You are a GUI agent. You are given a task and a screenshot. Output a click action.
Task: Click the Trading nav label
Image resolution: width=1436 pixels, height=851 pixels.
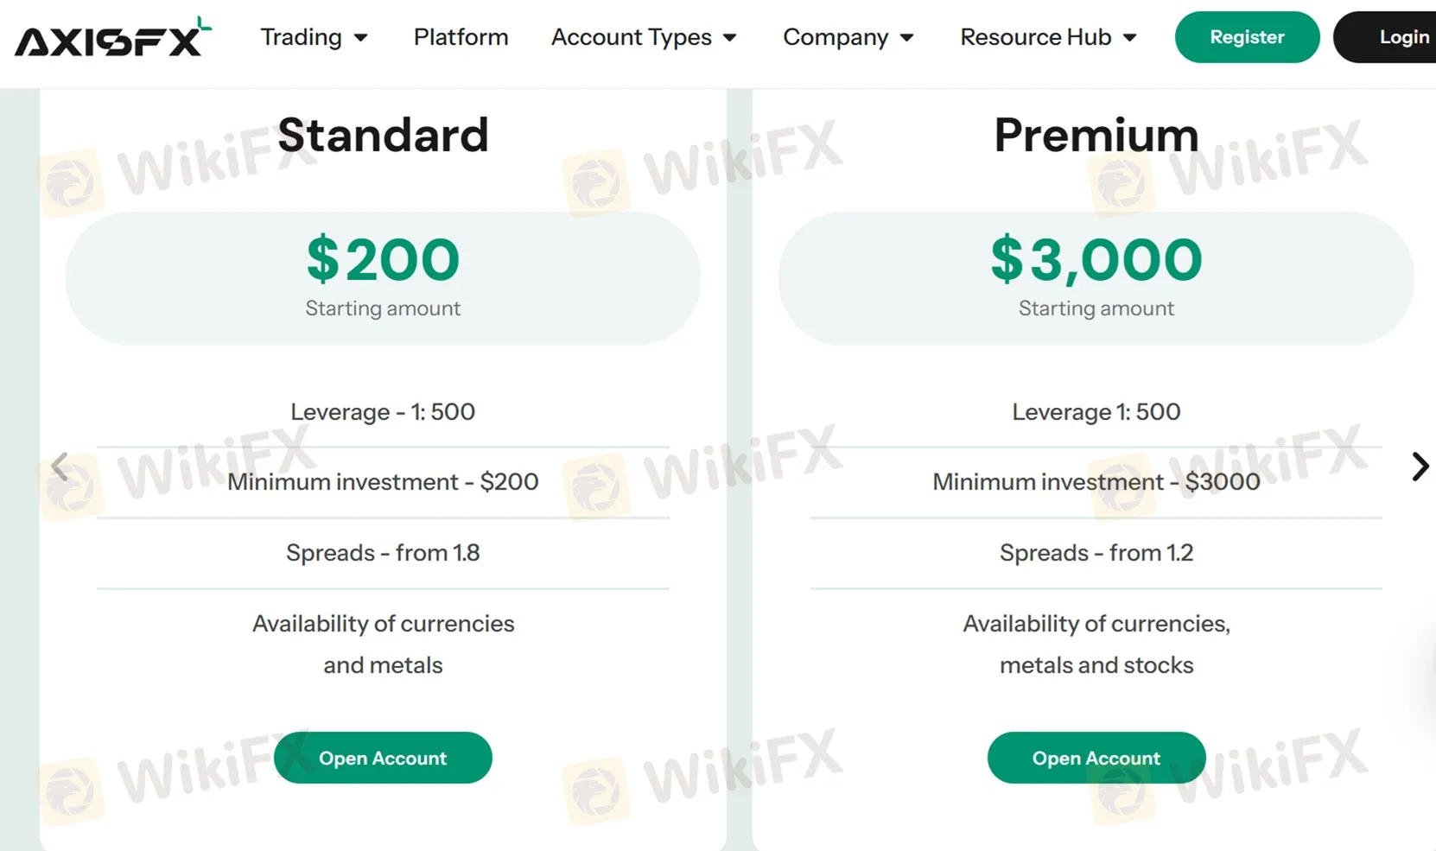click(301, 37)
